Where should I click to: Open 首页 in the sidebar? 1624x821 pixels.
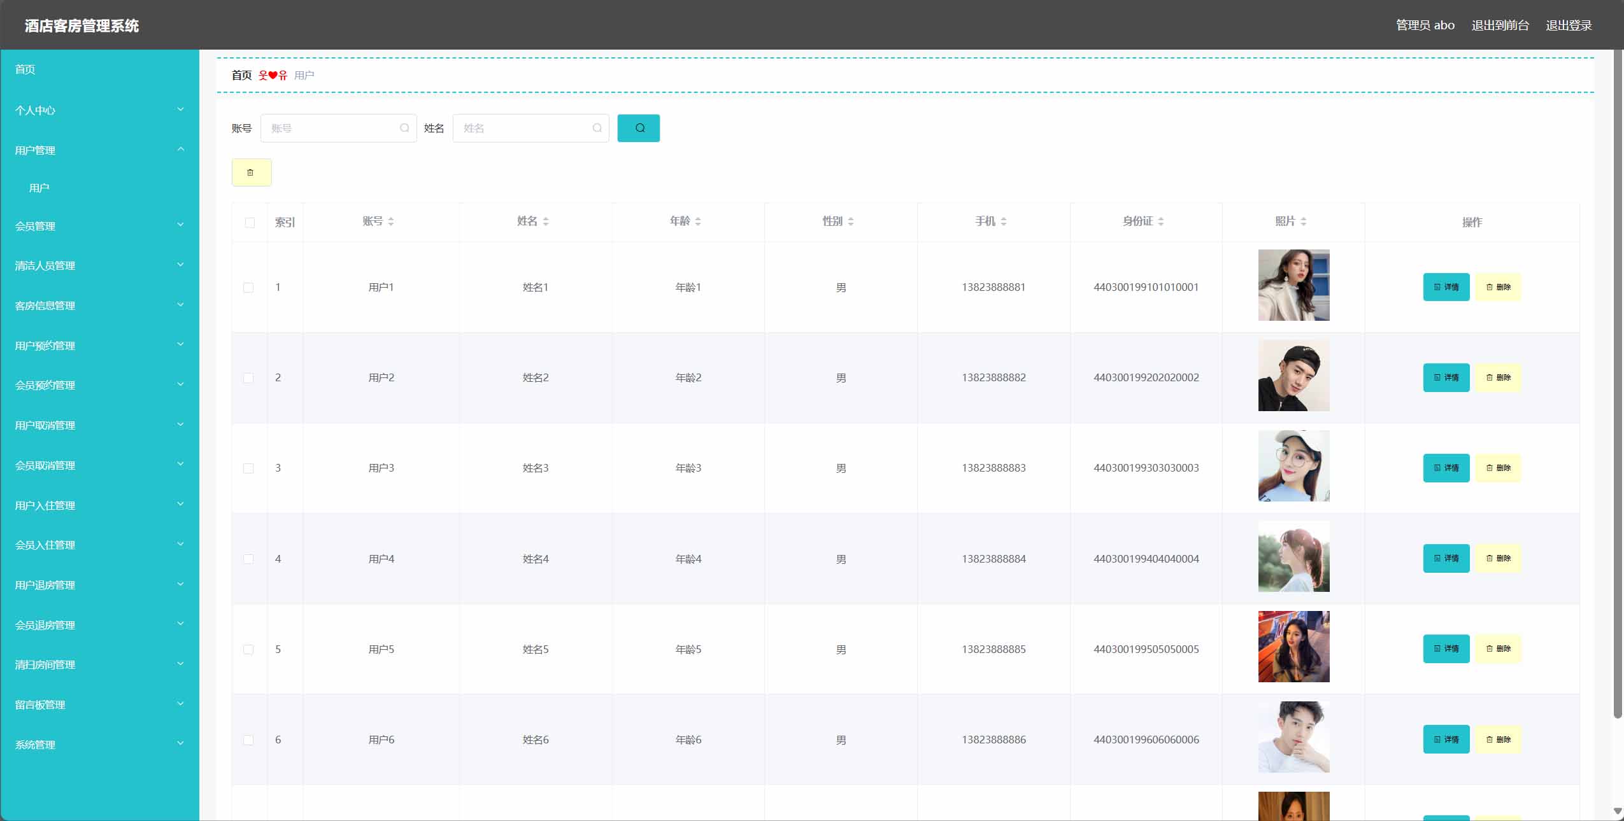coord(99,69)
